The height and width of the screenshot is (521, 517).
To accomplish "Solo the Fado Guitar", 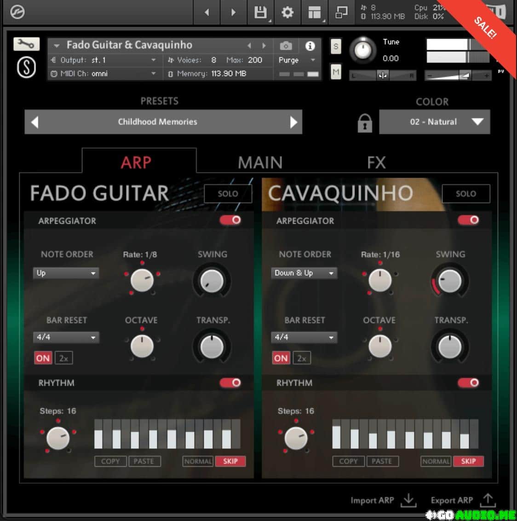I will click(x=228, y=194).
